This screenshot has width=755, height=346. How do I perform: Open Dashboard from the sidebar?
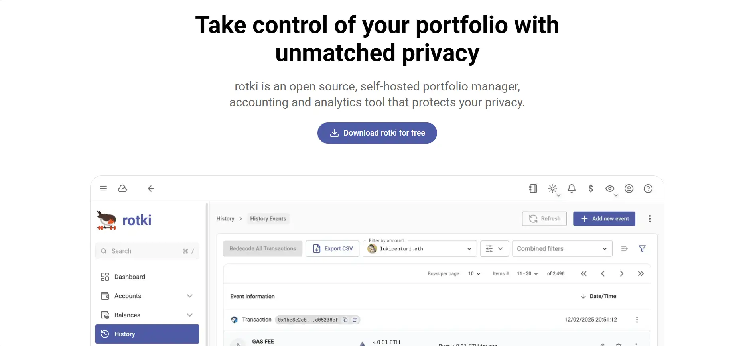click(130, 277)
